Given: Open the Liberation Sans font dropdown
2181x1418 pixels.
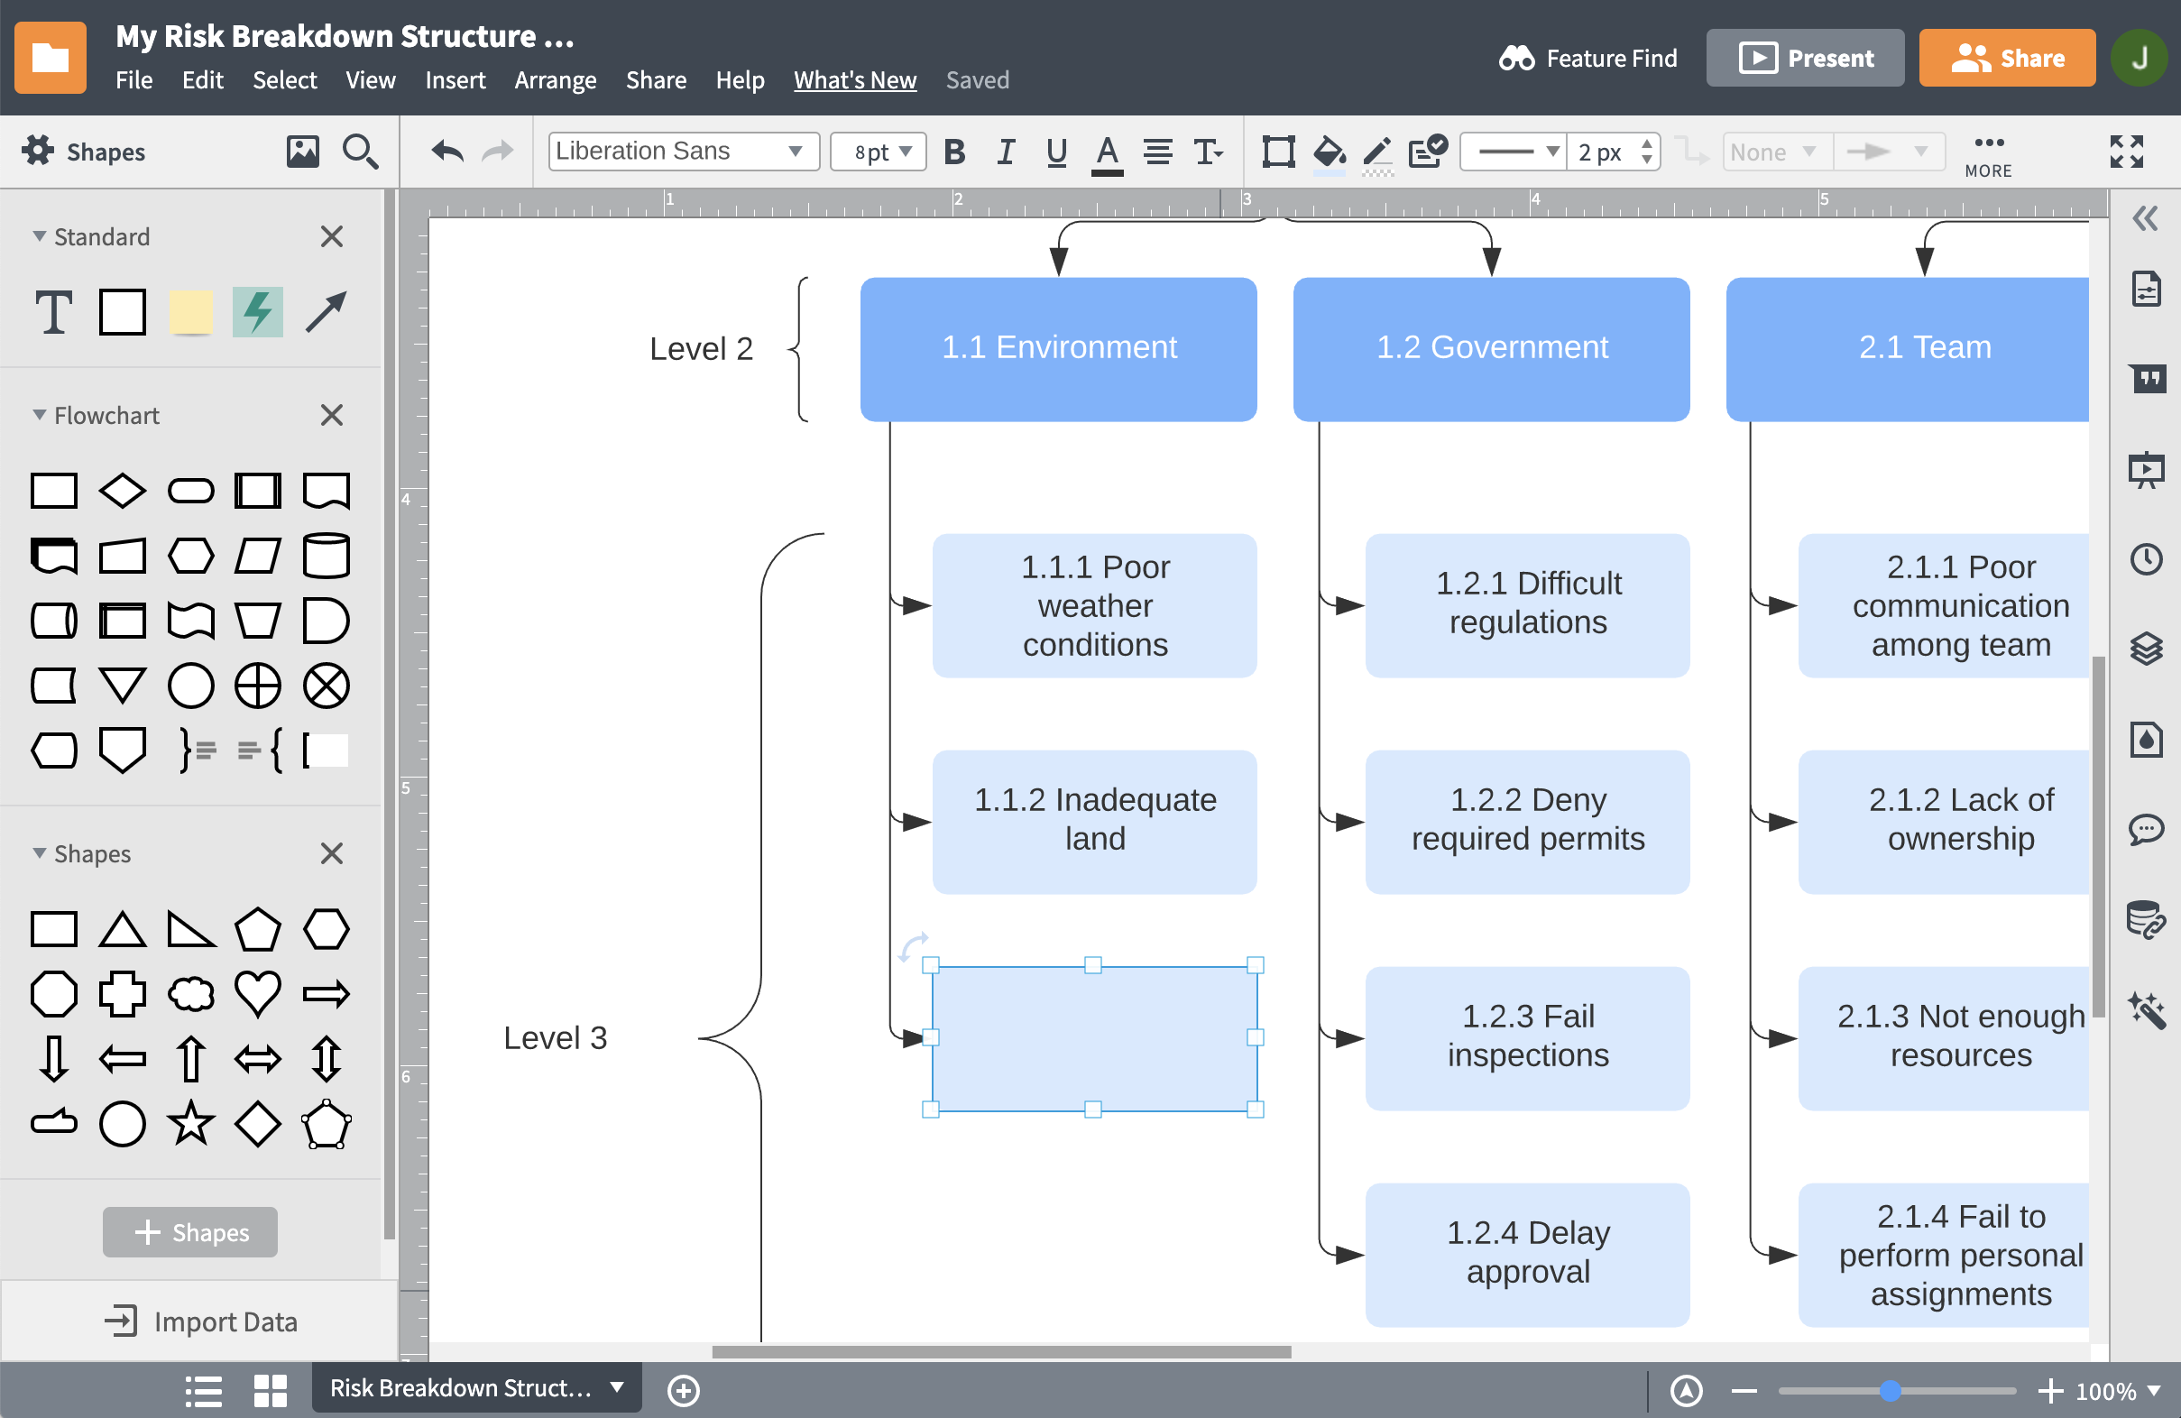Looking at the screenshot, I should tap(683, 152).
